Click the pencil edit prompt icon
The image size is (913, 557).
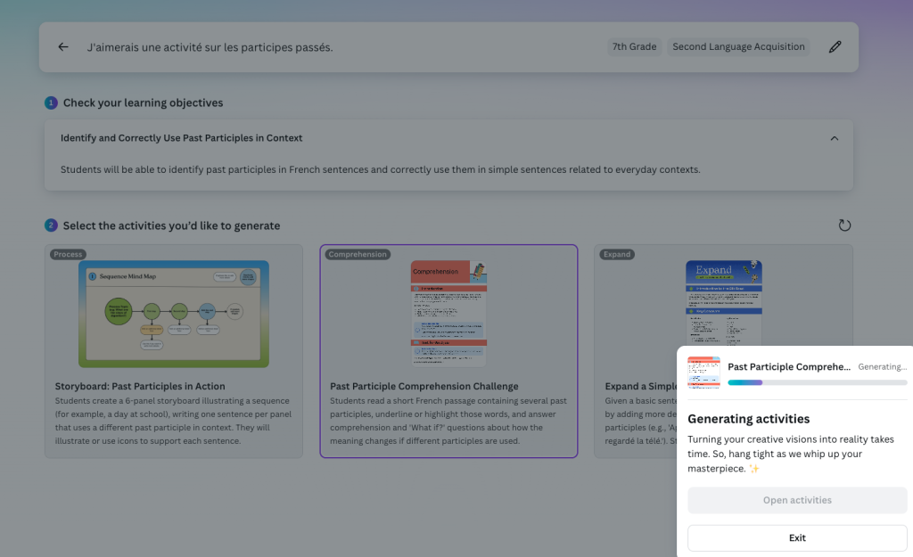pyautogui.click(x=835, y=47)
